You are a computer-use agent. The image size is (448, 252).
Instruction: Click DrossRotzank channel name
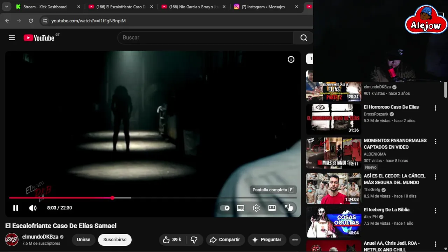click(376, 114)
